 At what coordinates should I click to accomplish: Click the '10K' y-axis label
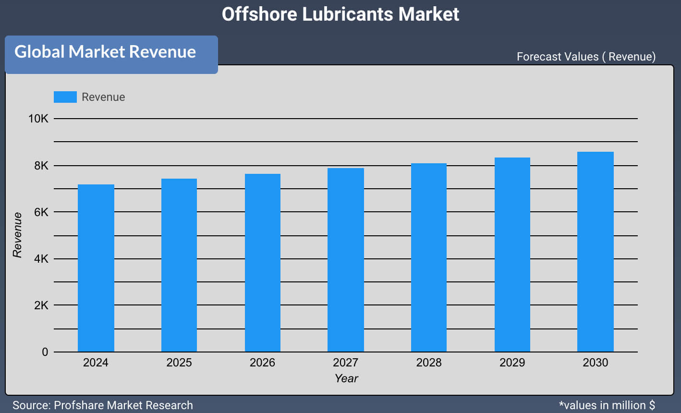pos(38,119)
